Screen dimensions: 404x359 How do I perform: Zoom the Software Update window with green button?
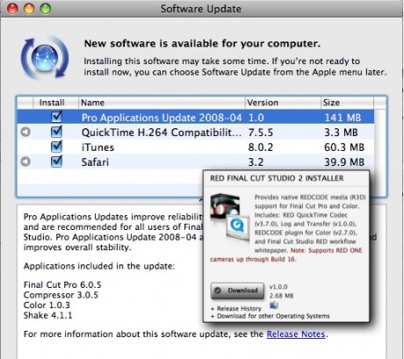[x=46, y=9]
